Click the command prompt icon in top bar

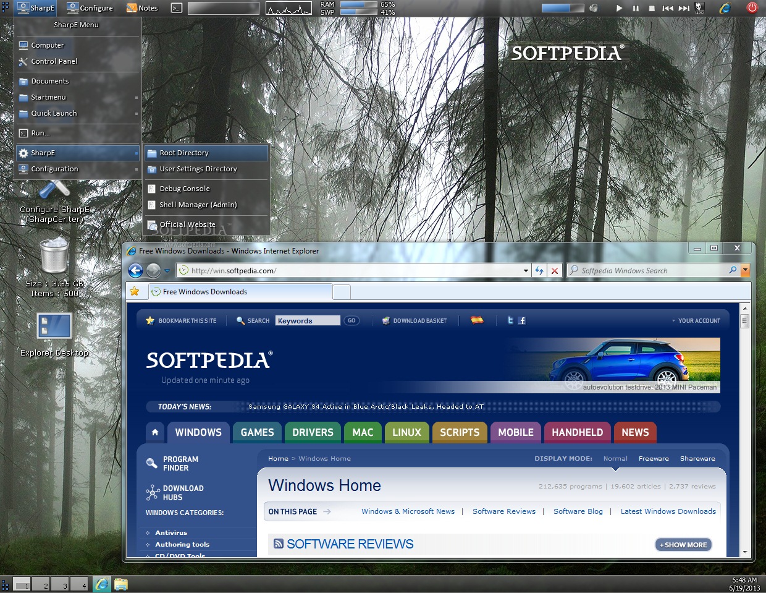(177, 8)
